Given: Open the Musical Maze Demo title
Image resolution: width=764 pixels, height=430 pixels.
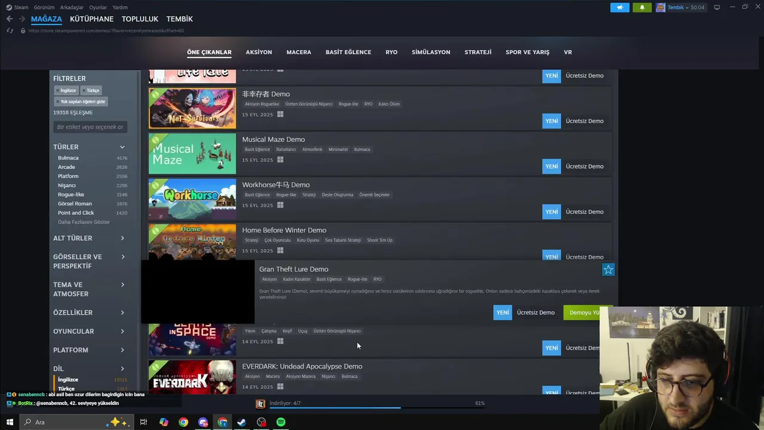Looking at the screenshot, I should [273, 140].
